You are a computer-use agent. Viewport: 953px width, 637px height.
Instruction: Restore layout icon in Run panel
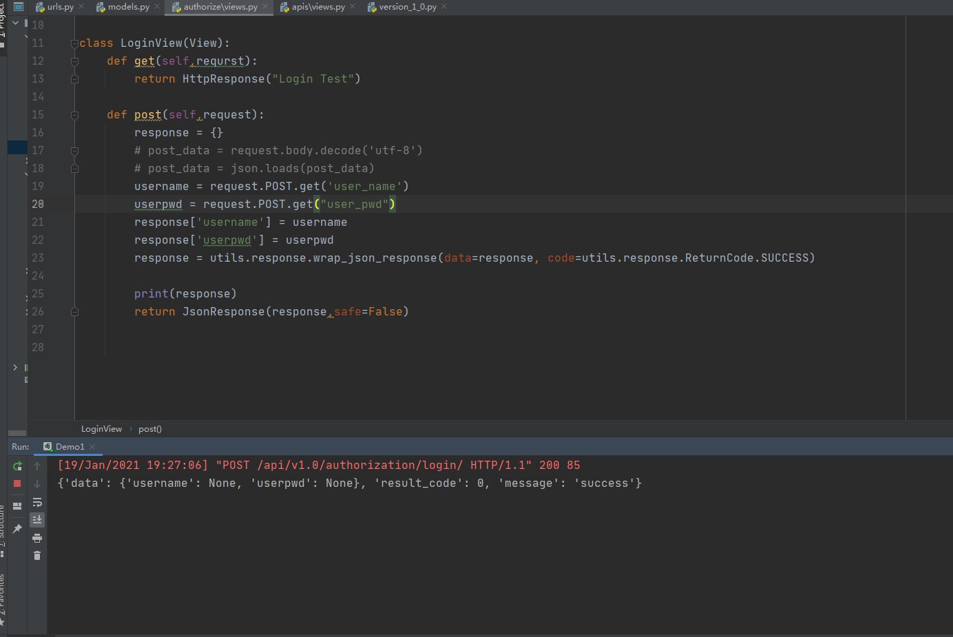coord(17,506)
